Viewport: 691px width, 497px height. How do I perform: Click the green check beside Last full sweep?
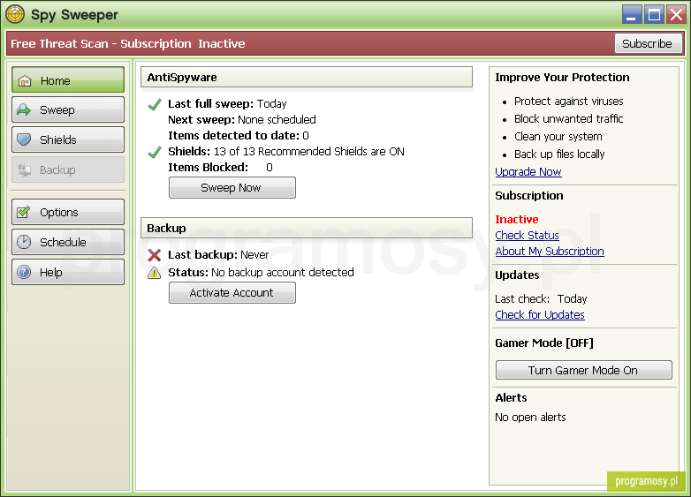(x=155, y=104)
